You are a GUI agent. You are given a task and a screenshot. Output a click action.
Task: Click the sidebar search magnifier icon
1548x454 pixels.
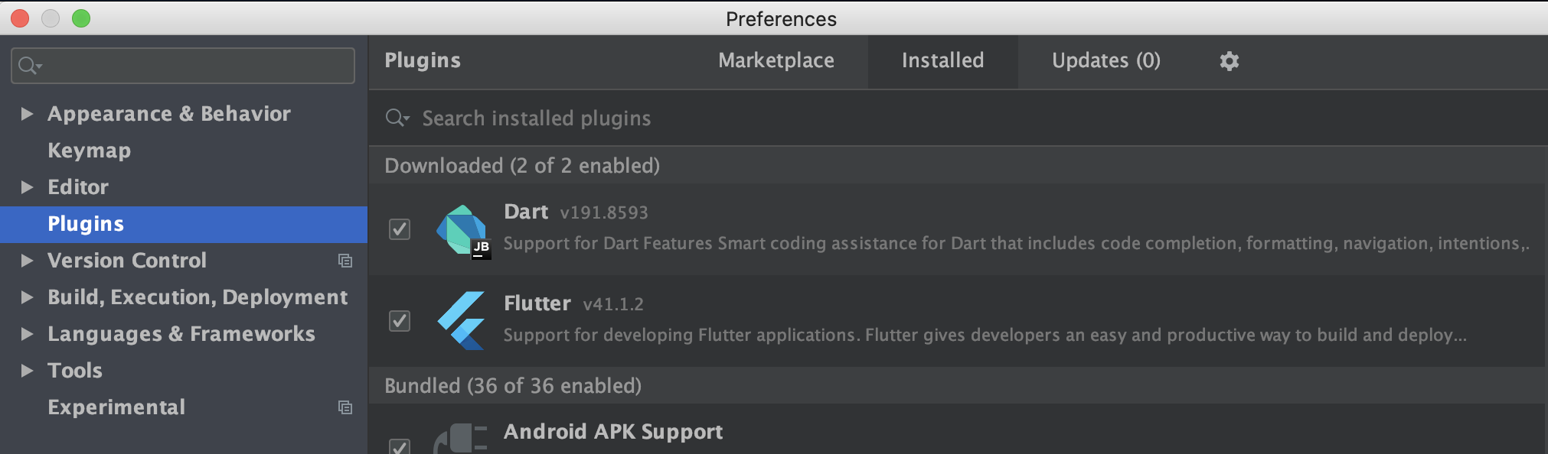(x=29, y=66)
